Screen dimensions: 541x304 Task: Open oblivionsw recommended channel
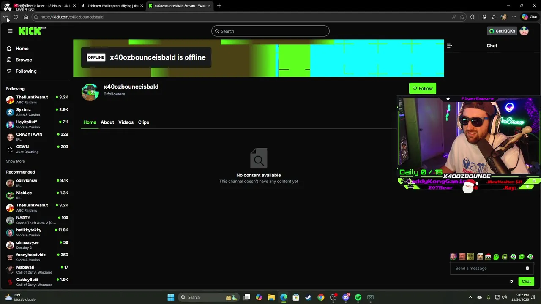37,183
